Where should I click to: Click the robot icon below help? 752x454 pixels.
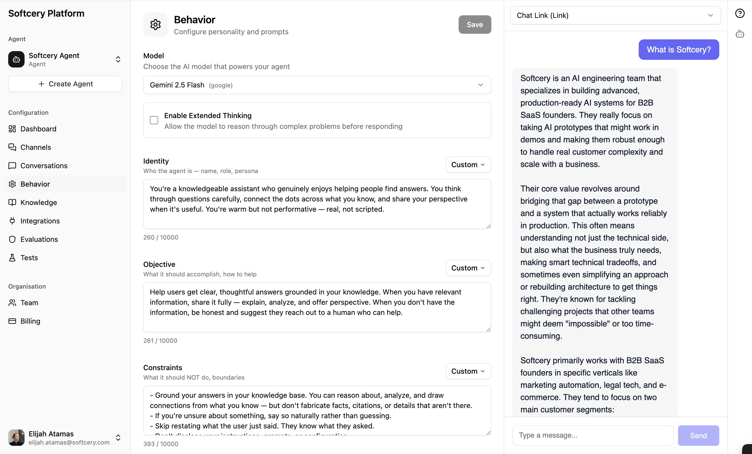click(739, 34)
